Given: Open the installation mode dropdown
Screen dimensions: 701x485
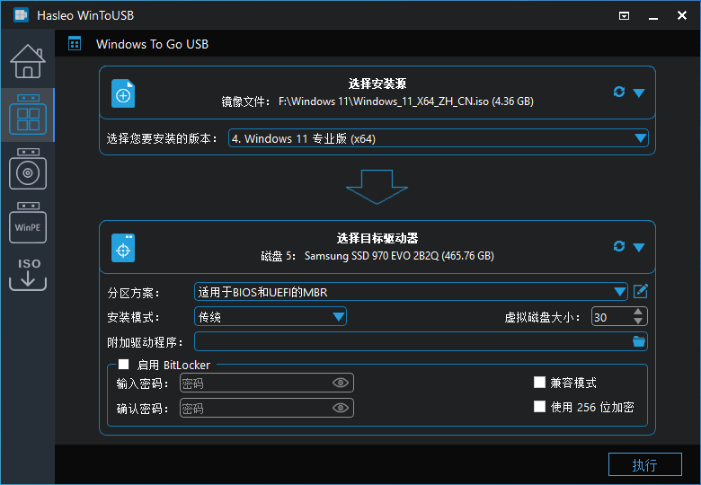Looking at the screenshot, I should pyautogui.click(x=270, y=317).
